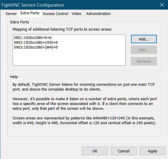Select the 5903:1920x1080+3840+0 list entry
The image size is (168, 159).
[x=36, y=47]
